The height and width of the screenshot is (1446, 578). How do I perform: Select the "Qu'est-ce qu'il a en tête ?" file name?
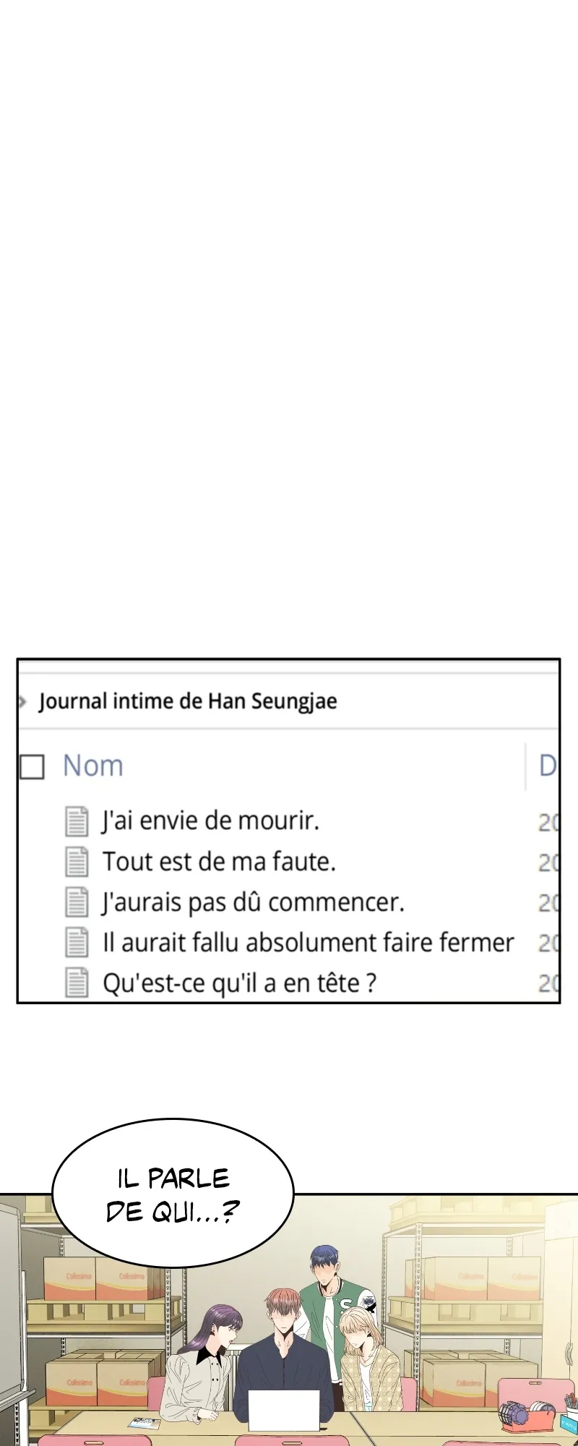coord(239,983)
